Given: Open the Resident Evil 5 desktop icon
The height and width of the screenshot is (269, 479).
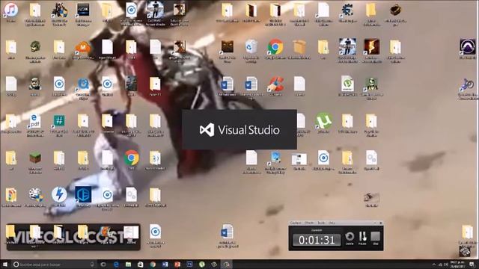Looking at the screenshot, I should (x=371, y=46).
